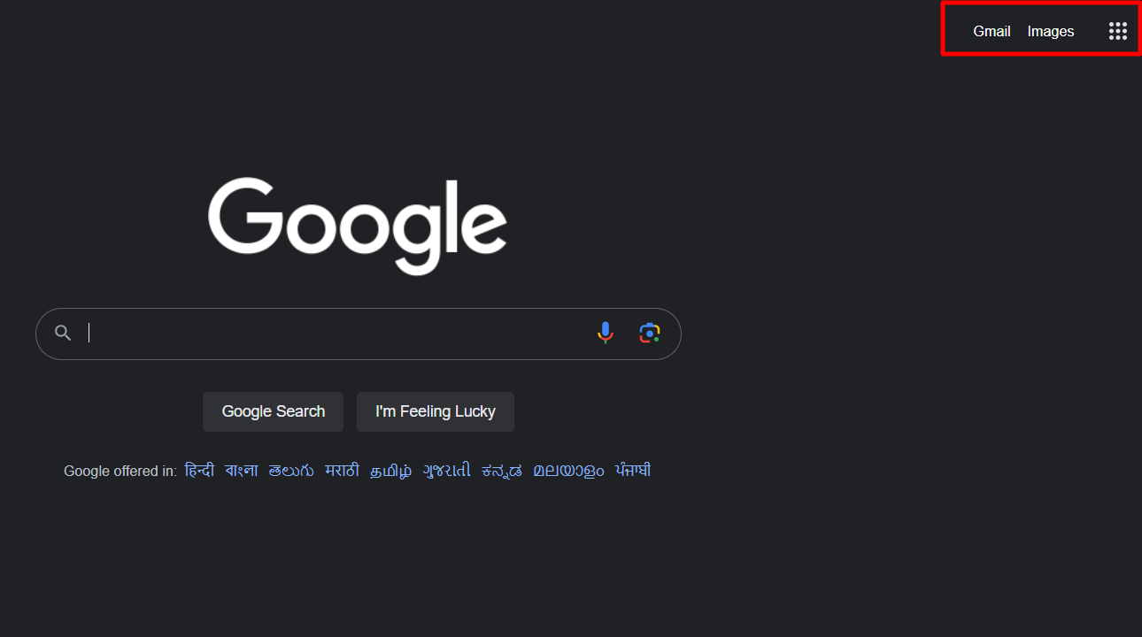Switch Google to Hindi (हिन्दी)

click(x=199, y=471)
